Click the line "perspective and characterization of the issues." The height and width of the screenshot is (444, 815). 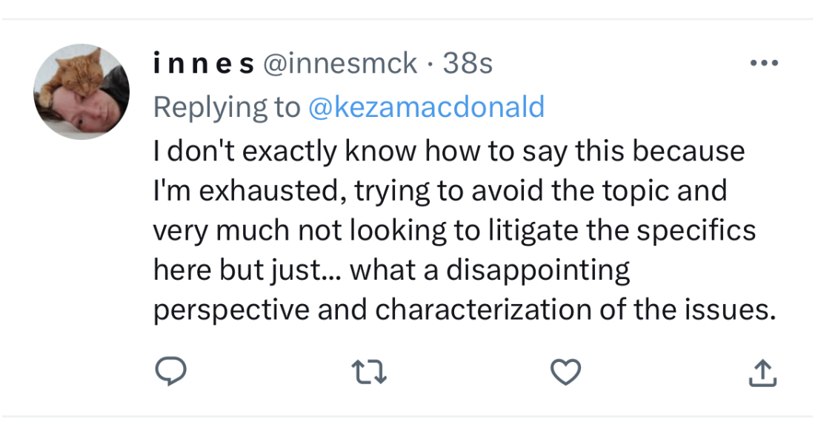coord(465,310)
